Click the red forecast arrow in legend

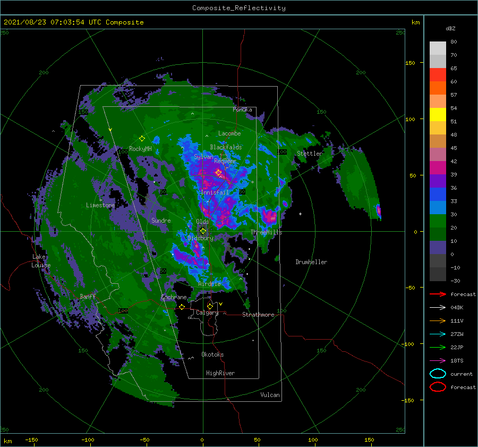coord(438,294)
